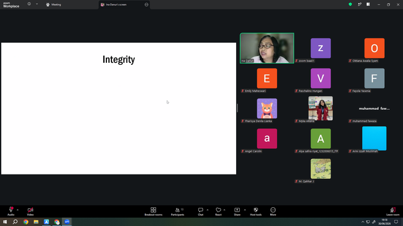Select Paschalino Hungan participant tile
The image size is (403, 226).
click(321, 78)
